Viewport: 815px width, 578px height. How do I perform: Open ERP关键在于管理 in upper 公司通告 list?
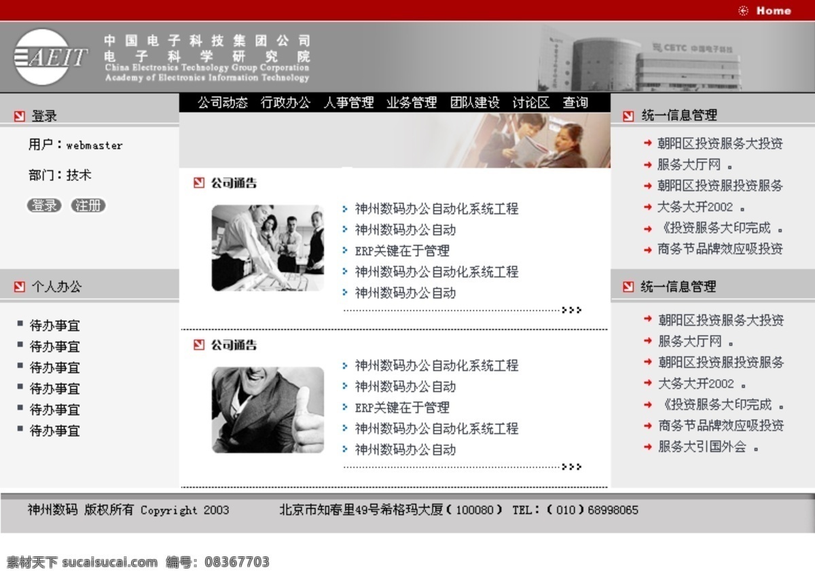click(402, 251)
